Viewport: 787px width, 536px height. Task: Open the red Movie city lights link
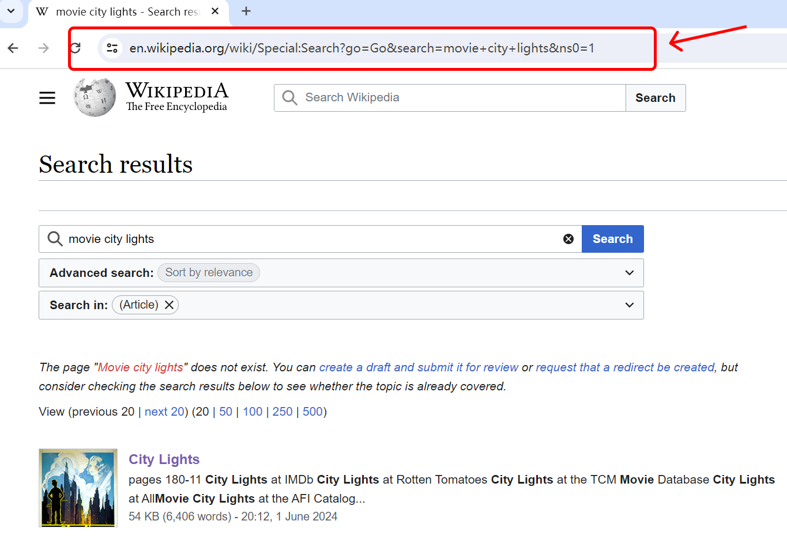click(x=141, y=367)
